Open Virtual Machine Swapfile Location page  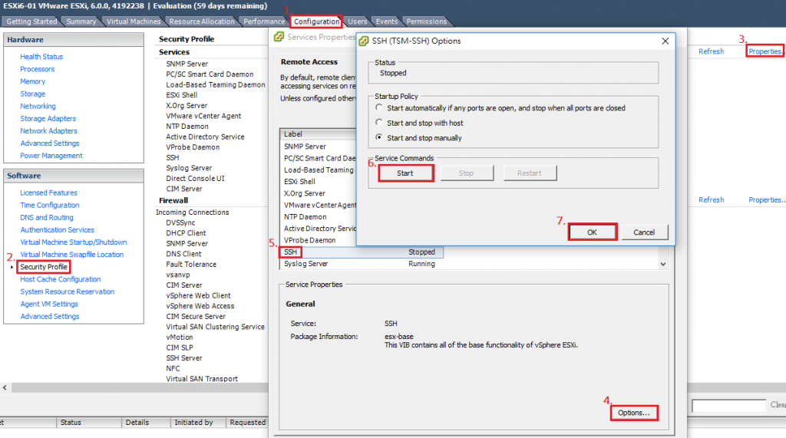(x=71, y=255)
